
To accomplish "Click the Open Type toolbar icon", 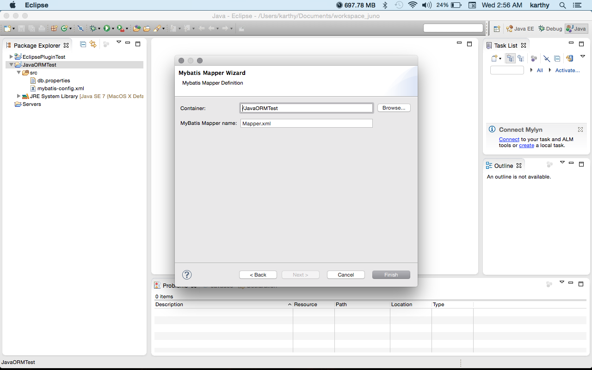I will (x=136, y=28).
